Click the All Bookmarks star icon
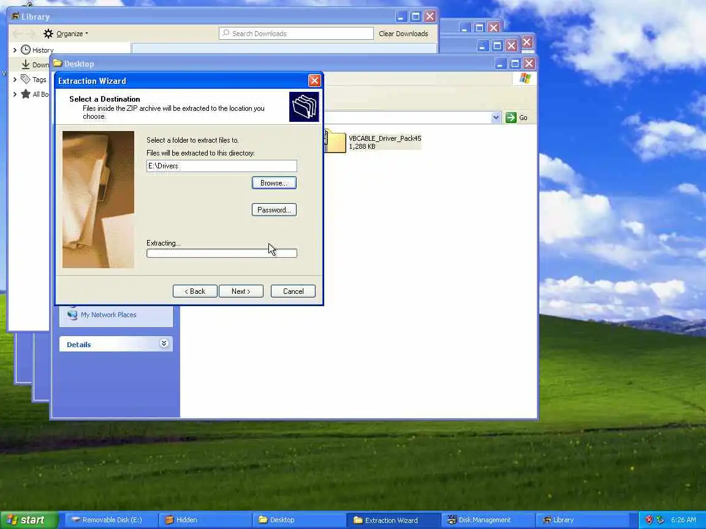This screenshot has height=529, width=706. (x=26, y=94)
